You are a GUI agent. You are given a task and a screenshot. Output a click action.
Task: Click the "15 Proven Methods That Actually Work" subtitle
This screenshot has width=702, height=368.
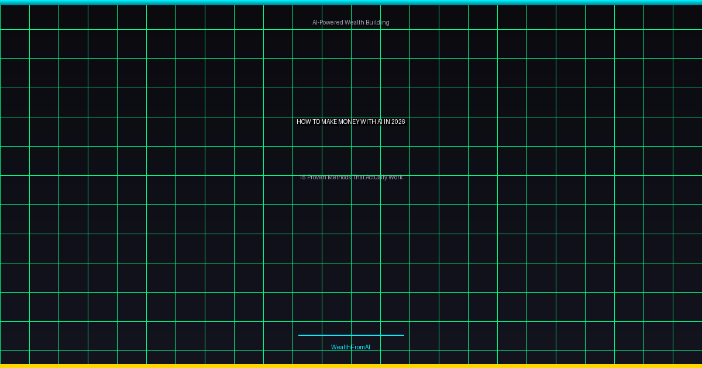point(350,178)
